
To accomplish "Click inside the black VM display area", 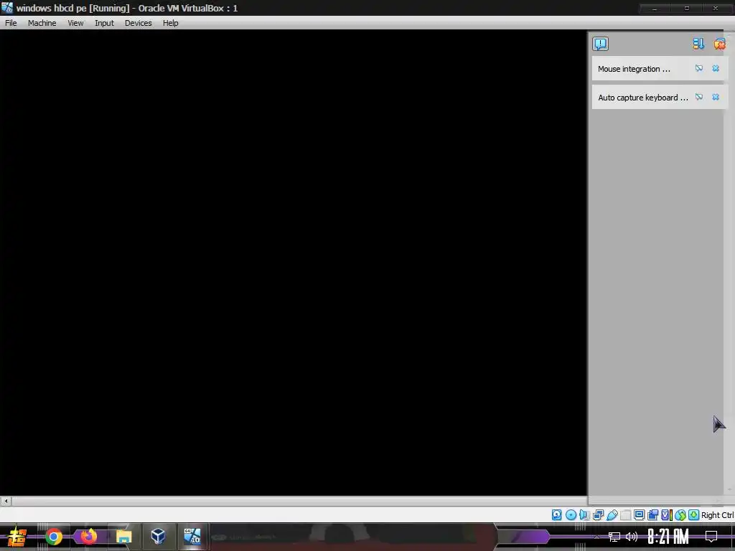I will click(294, 263).
